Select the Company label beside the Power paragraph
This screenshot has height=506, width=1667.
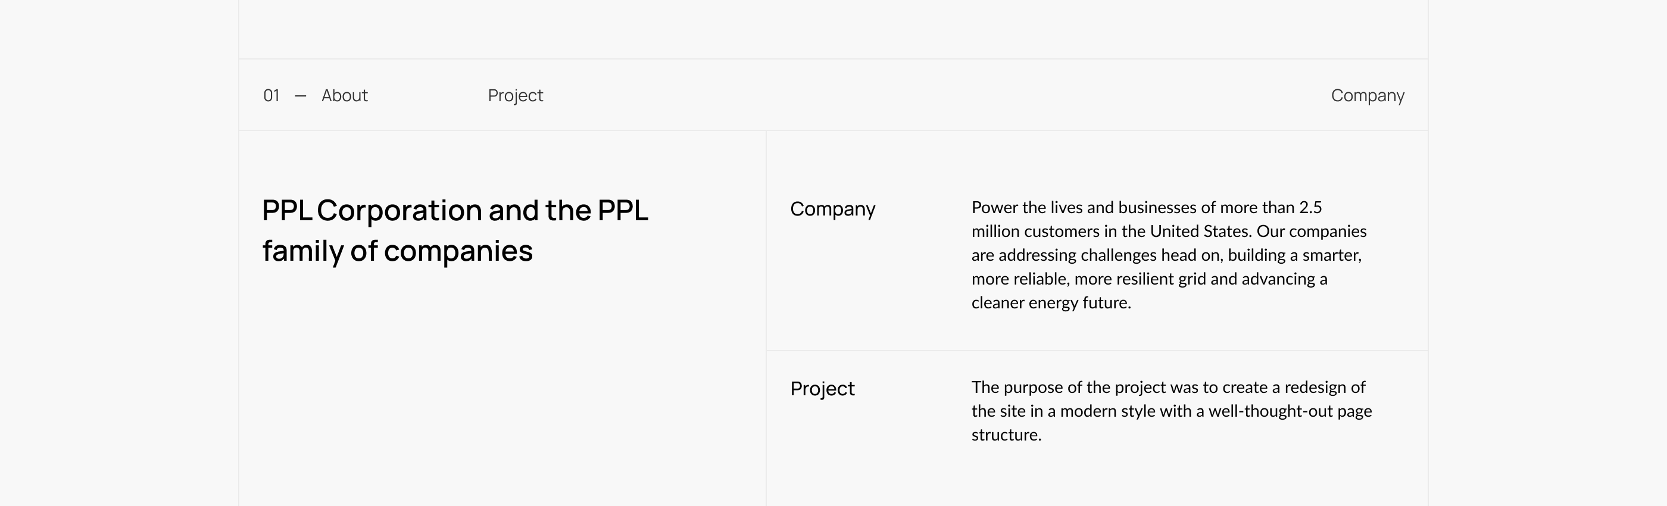[x=832, y=209]
